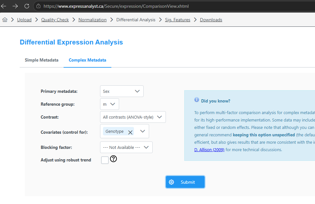This screenshot has height=204, width=315.
Task: Click the Blocking factor label
Action: 56,147
